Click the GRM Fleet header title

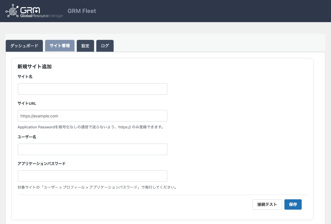pyautogui.click(x=82, y=11)
